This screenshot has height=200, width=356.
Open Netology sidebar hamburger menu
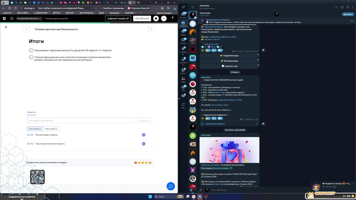[x=6, y=27]
